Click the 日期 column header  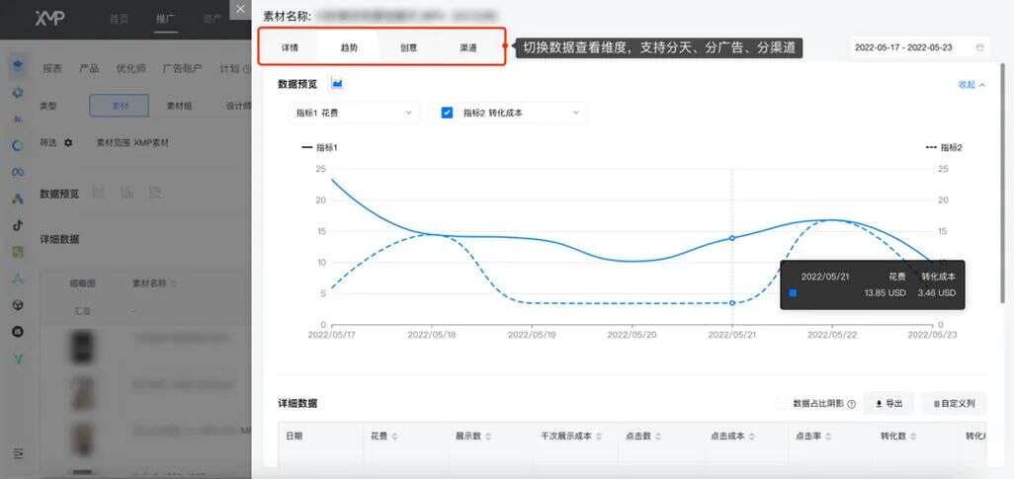click(295, 437)
